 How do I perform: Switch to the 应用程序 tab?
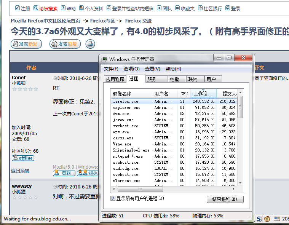(x=115, y=79)
